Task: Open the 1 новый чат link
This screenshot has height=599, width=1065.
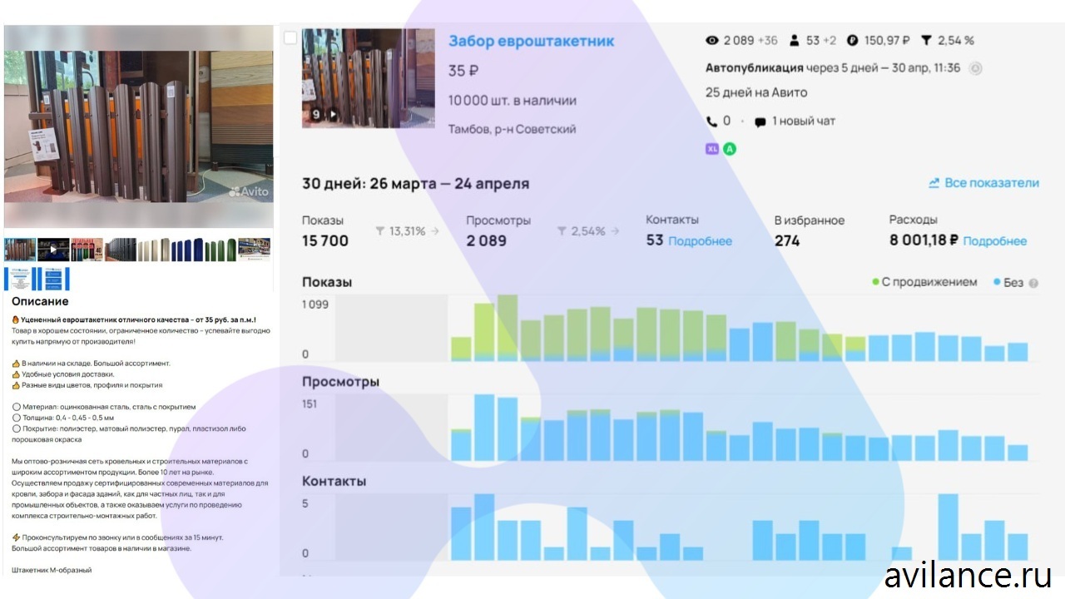Action: [804, 121]
